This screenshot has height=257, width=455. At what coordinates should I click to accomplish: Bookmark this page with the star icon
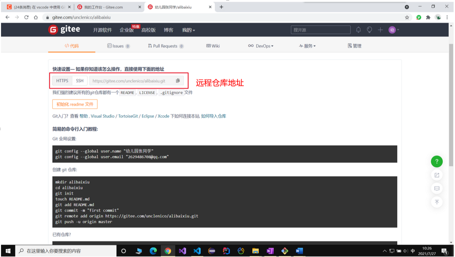[407, 17]
